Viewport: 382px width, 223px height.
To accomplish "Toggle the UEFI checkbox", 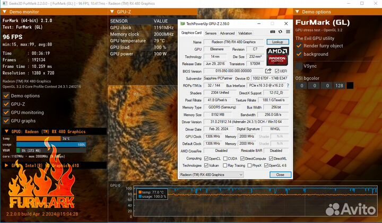I will pyautogui.click(x=277, y=71).
